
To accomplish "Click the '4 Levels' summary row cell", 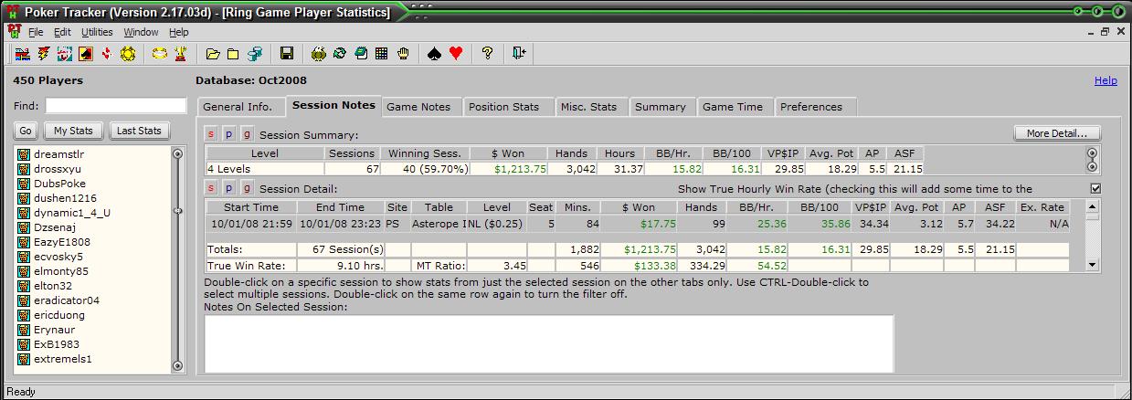I will click(x=265, y=169).
